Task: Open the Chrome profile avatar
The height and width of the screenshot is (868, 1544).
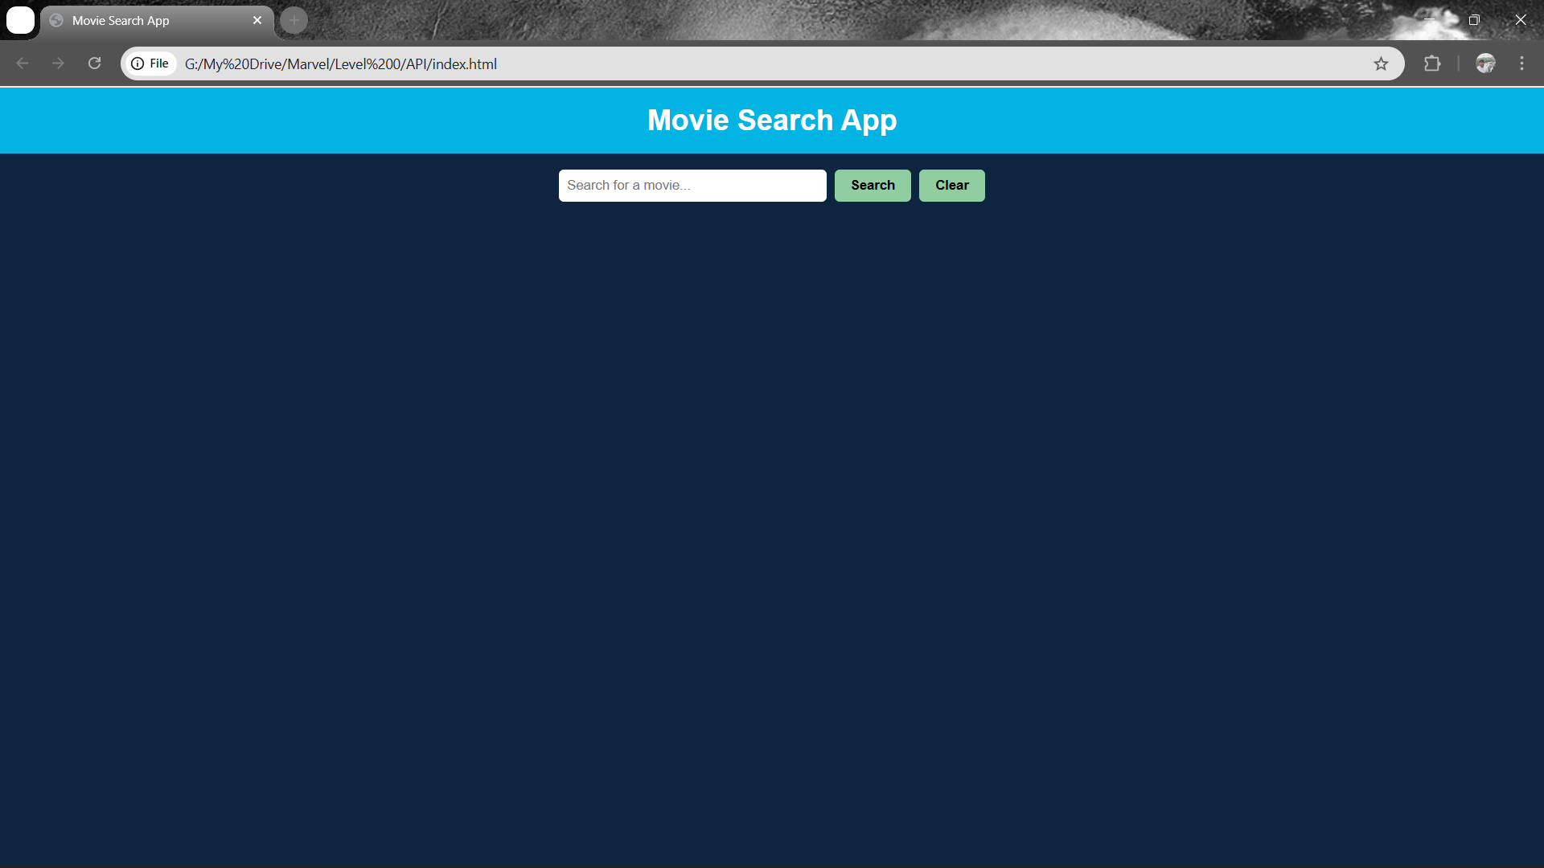Action: pos(1485,63)
